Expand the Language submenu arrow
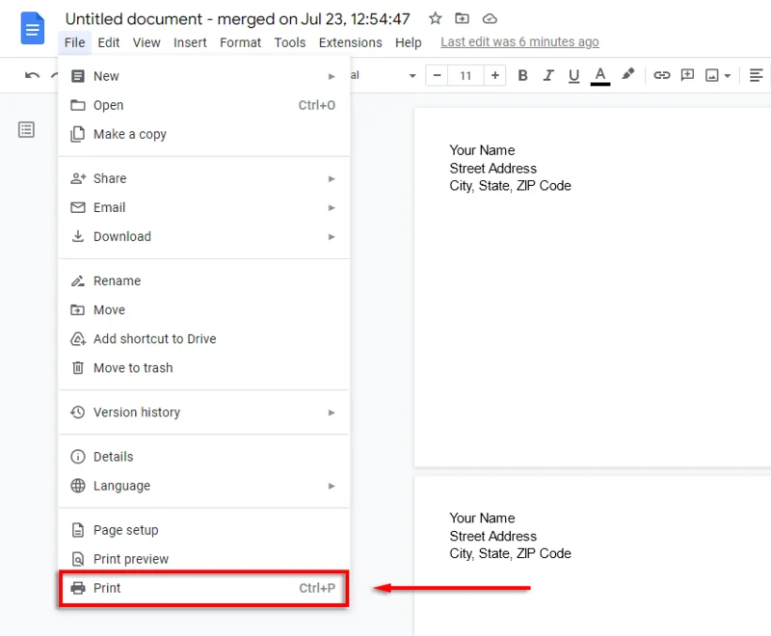771x636 pixels. coord(332,486)
